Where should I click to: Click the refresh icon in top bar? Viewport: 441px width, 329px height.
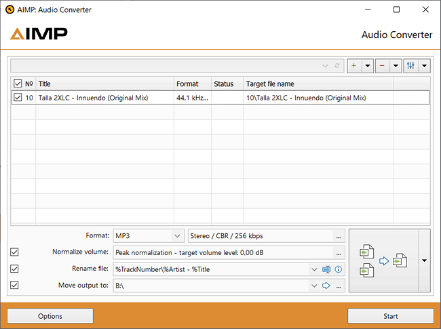tap(337, 66)
